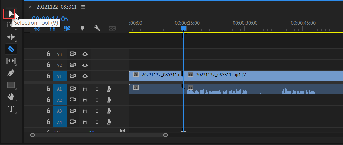This screenshot has width=343, height=145.
Task: Select the Razor tool
Action: click(x=11, y=49)
